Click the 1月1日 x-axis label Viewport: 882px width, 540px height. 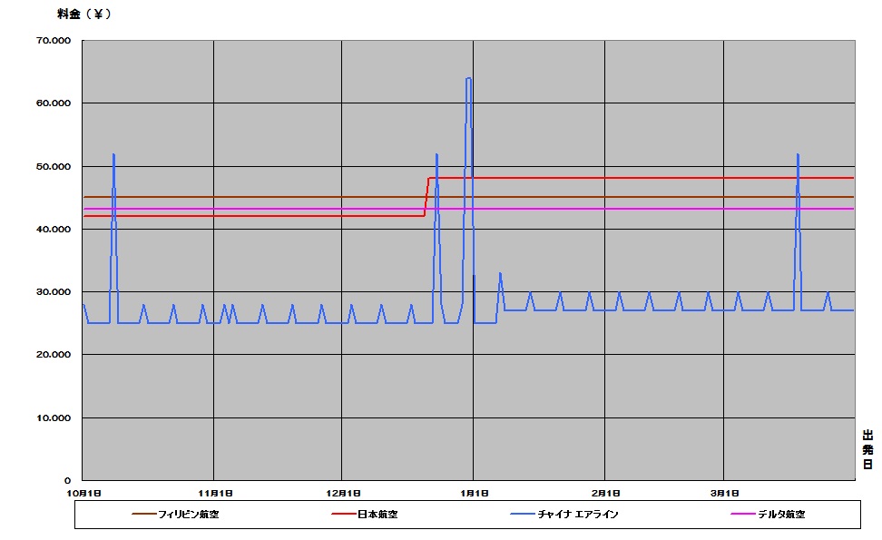click(x=474, y=493)
